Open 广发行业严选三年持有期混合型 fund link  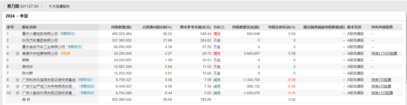pos(49,86)
